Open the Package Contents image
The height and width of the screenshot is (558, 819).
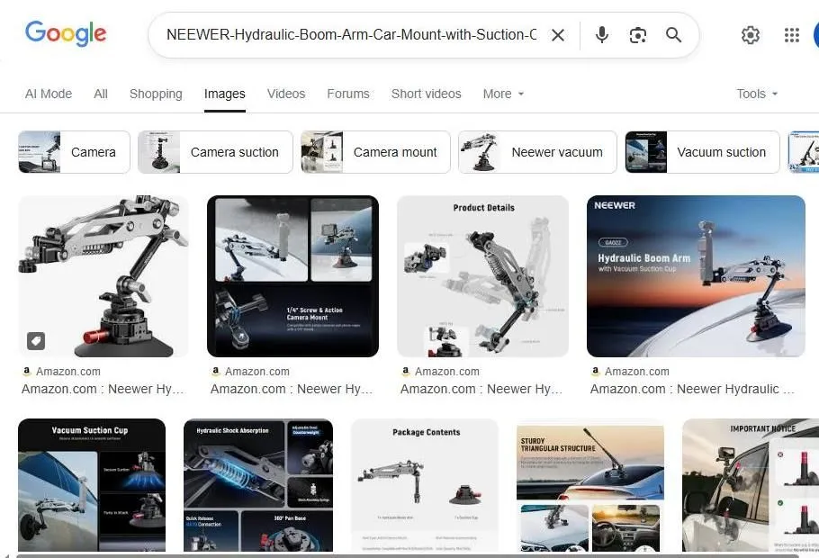425,485
